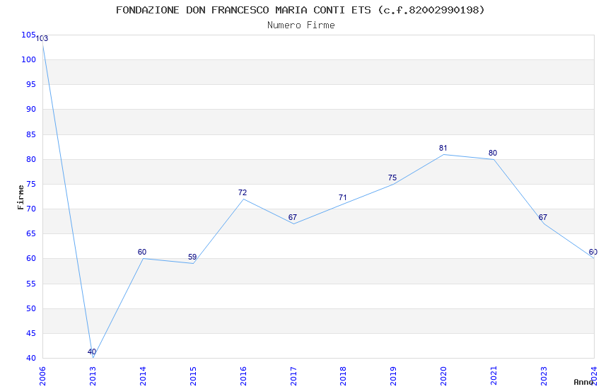Click the 40 y-axis tick value
Viewport: 601px width, 389px height.
(31, 358)
